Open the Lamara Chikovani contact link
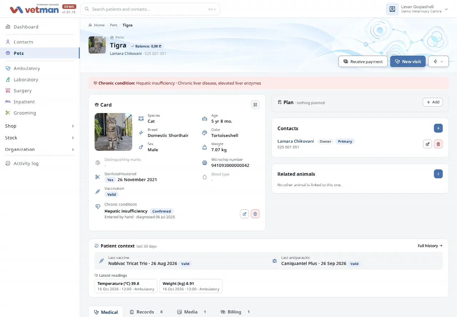Screen dimensions: 457x317 pyautogui.click(x=296, y=141)
